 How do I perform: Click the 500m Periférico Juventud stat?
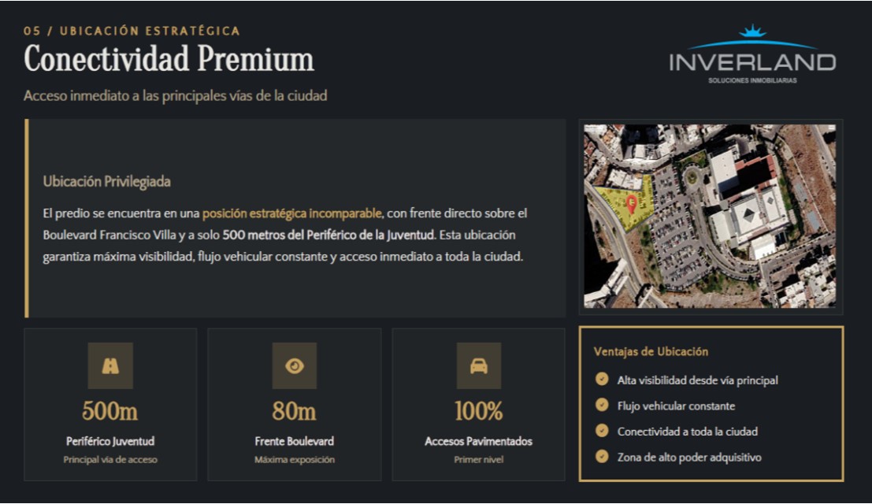tap(110, 410)
